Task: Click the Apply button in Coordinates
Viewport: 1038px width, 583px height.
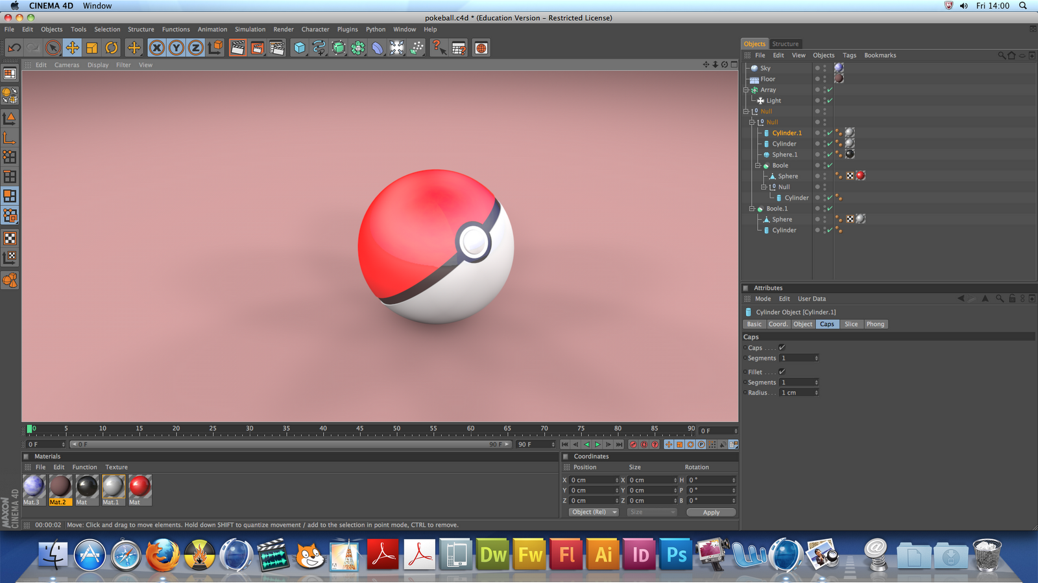Action: click(711, 512)
